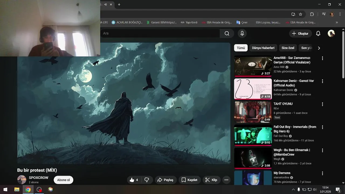
Task: Show next filter chips with arrow
Action: pos(319,48)
